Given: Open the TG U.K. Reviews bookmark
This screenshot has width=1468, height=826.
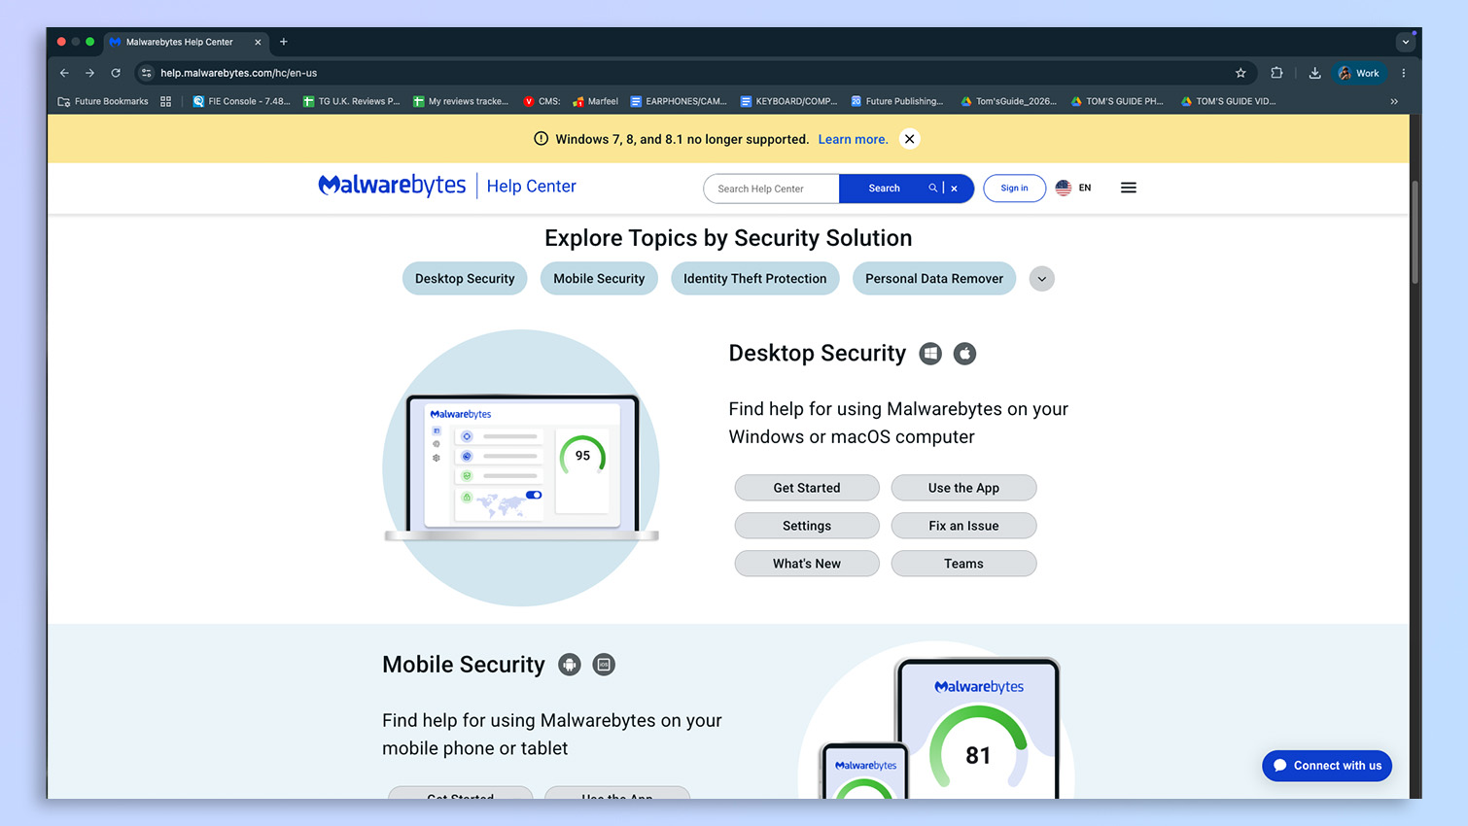Looking at the screenshot, I should tap(351, 101).
